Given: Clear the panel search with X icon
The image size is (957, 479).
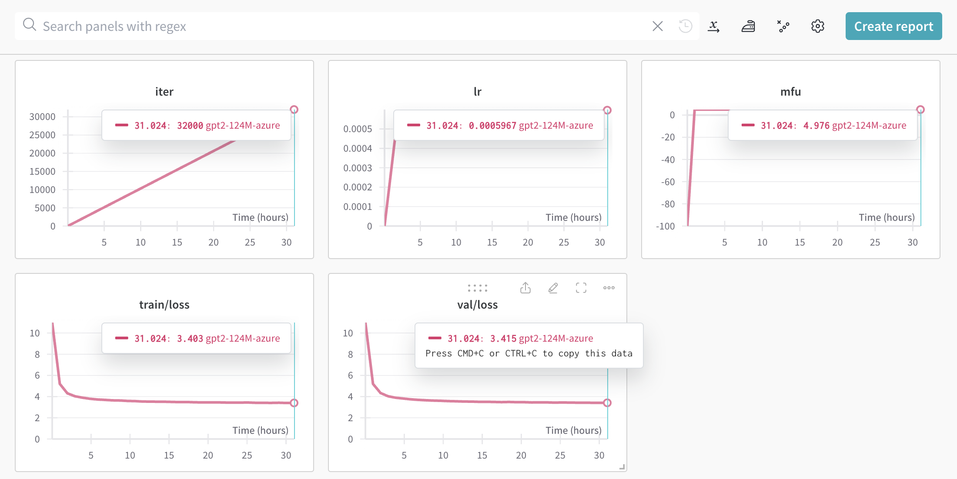Looking at the screenshot, I should pos(657,26).
